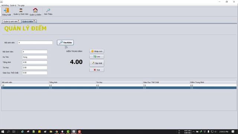238x134 pixels.
Task: Open Quản Lý Điểm house toolbar icon
Action: coord(35,12)
